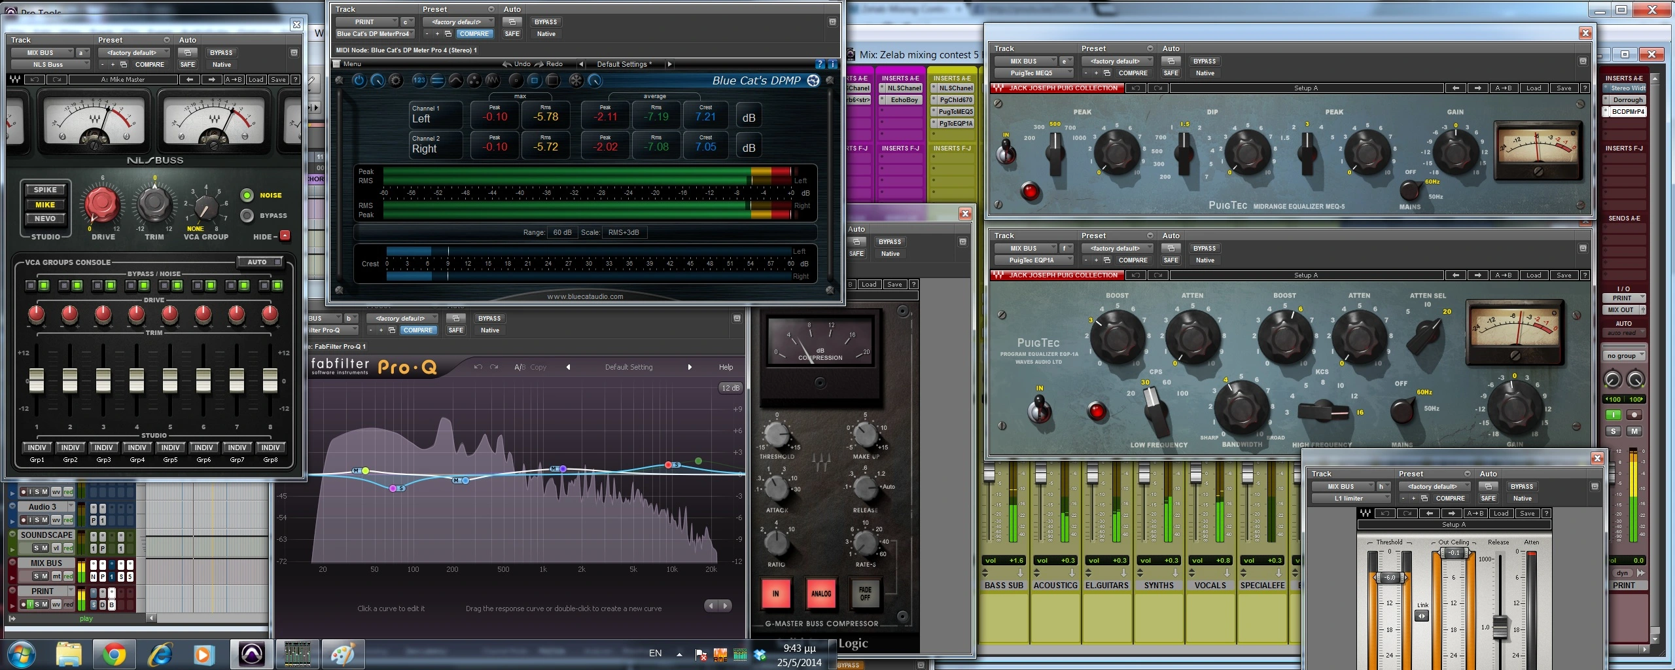Open PRINT track selector dropdown in Blue Cat header
Image resolution: width=1675 pixels, height=670 pixels.
[x=368, y=22]
